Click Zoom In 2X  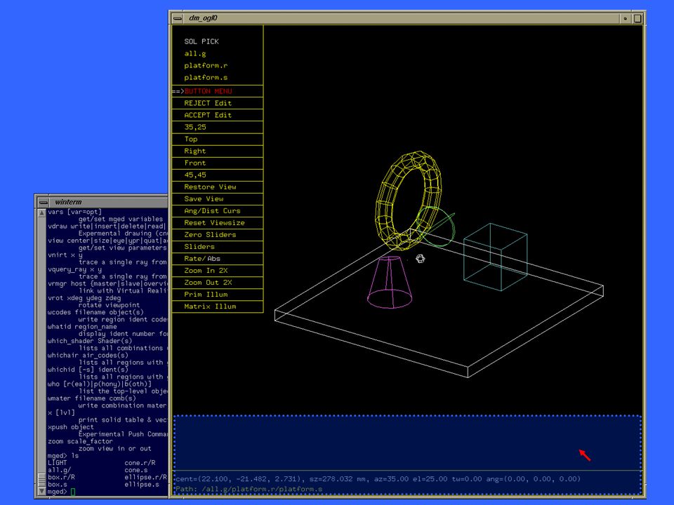click(218, 271)
